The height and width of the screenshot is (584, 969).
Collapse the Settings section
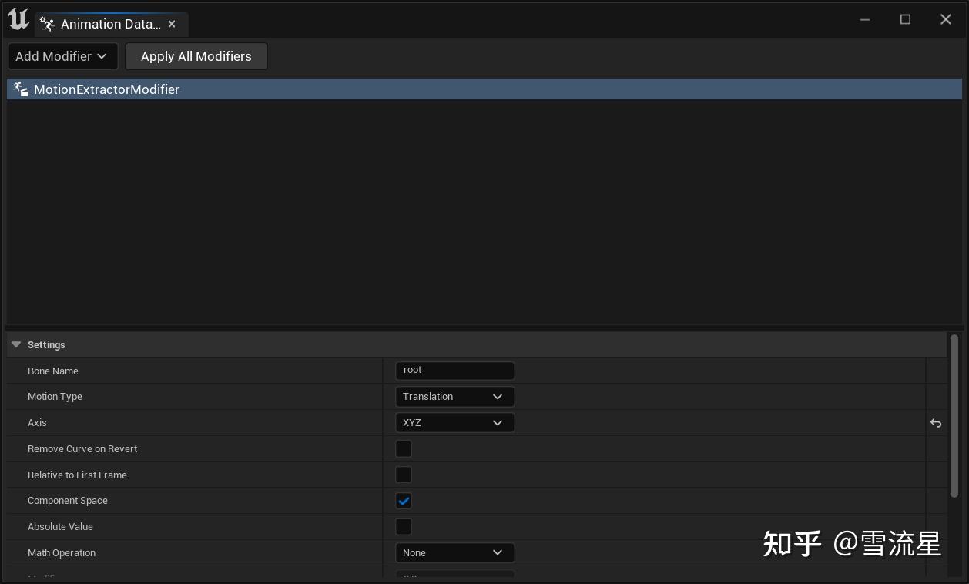[16, 344]
